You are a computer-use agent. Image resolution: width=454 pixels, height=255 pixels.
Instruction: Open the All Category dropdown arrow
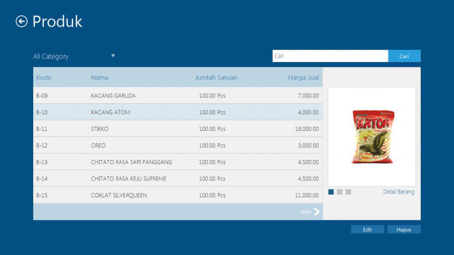coord(113,56)
